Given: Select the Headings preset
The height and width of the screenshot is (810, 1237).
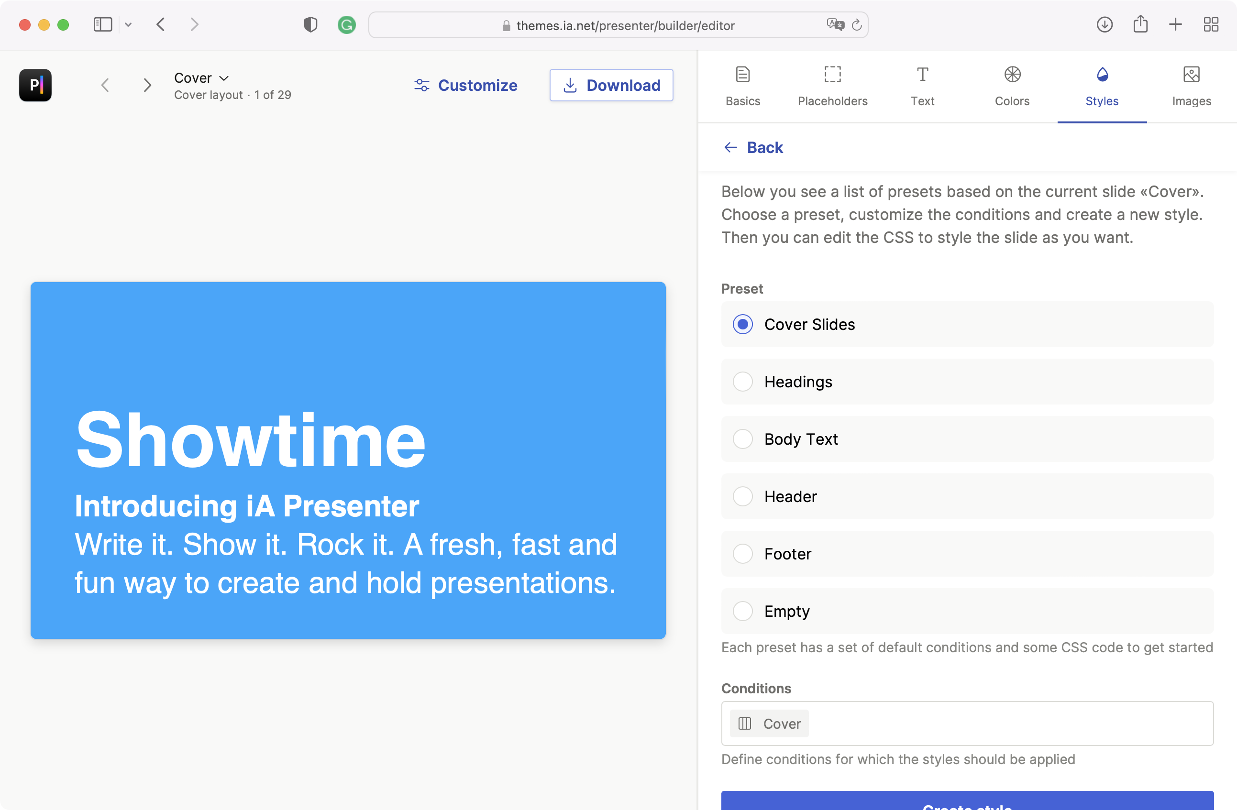Looking at the screenshot, I should (x=967, y=382).
